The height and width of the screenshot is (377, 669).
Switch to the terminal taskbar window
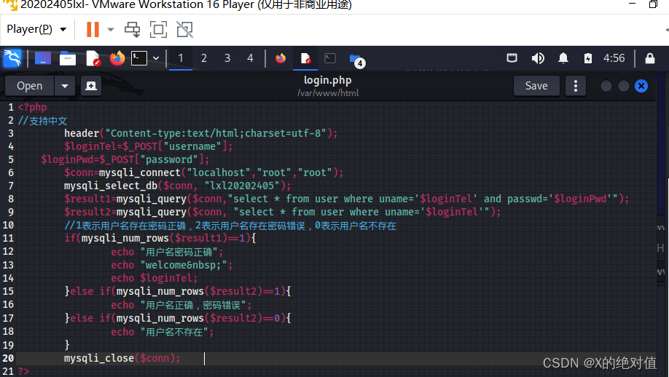pos(330,58)
